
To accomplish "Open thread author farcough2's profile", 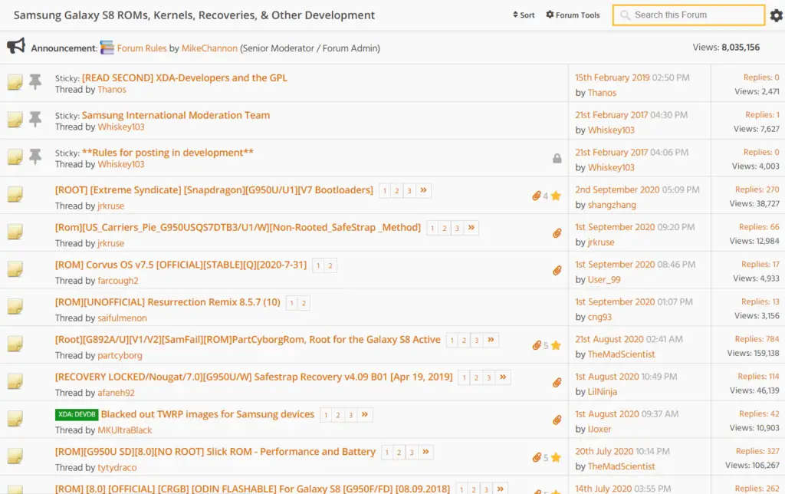I will click(117, 281).
